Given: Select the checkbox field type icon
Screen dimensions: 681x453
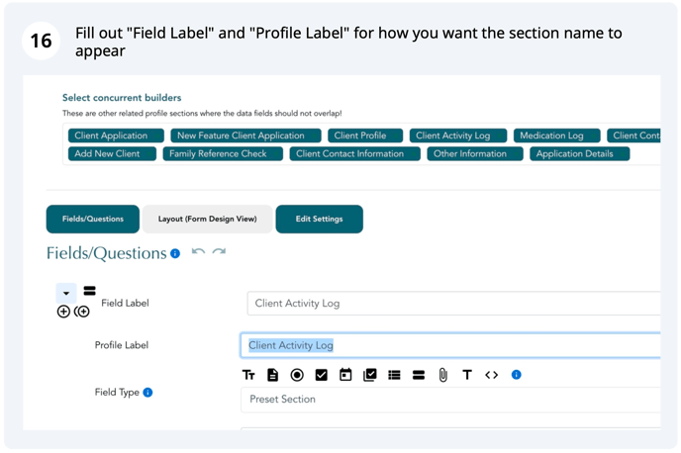Looking at the screenshot, I should (x=322, y=375).
